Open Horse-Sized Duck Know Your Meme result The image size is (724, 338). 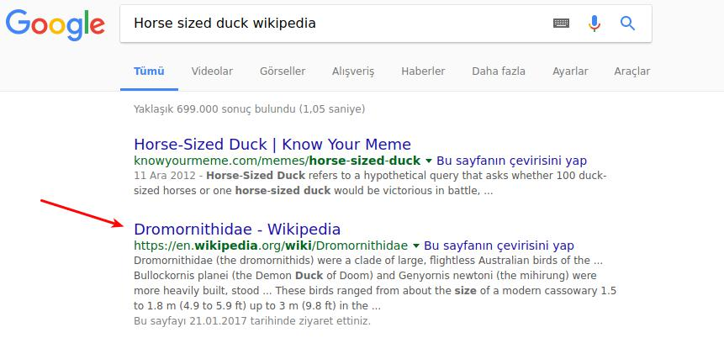coord(272,144)
